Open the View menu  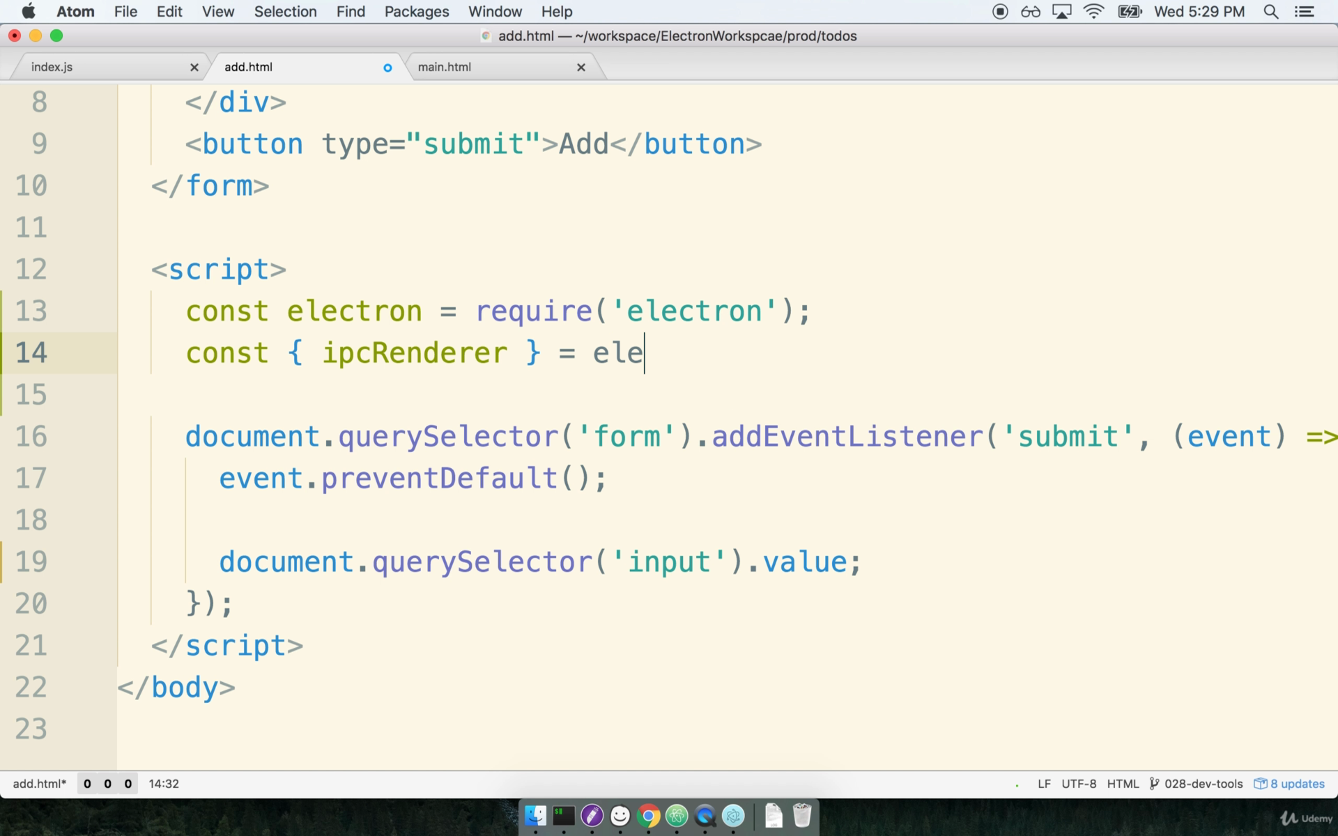tap(218, 12)
